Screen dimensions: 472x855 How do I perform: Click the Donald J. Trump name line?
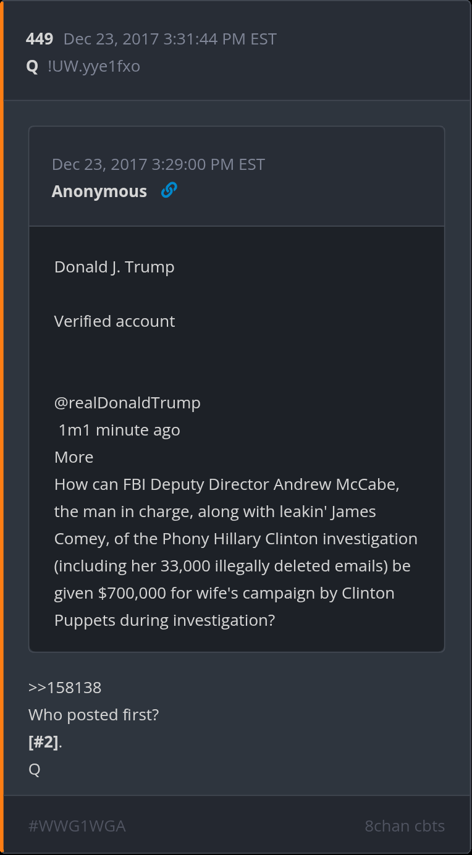click(x=114, y=267)
